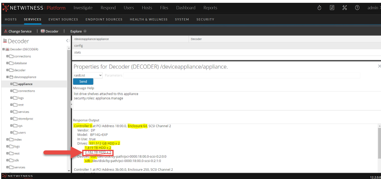Expand the storedproc folder

point(11,119)
